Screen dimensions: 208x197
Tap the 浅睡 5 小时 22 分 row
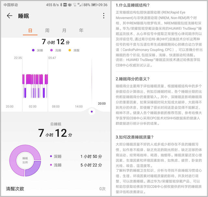(x=76, y=165)
